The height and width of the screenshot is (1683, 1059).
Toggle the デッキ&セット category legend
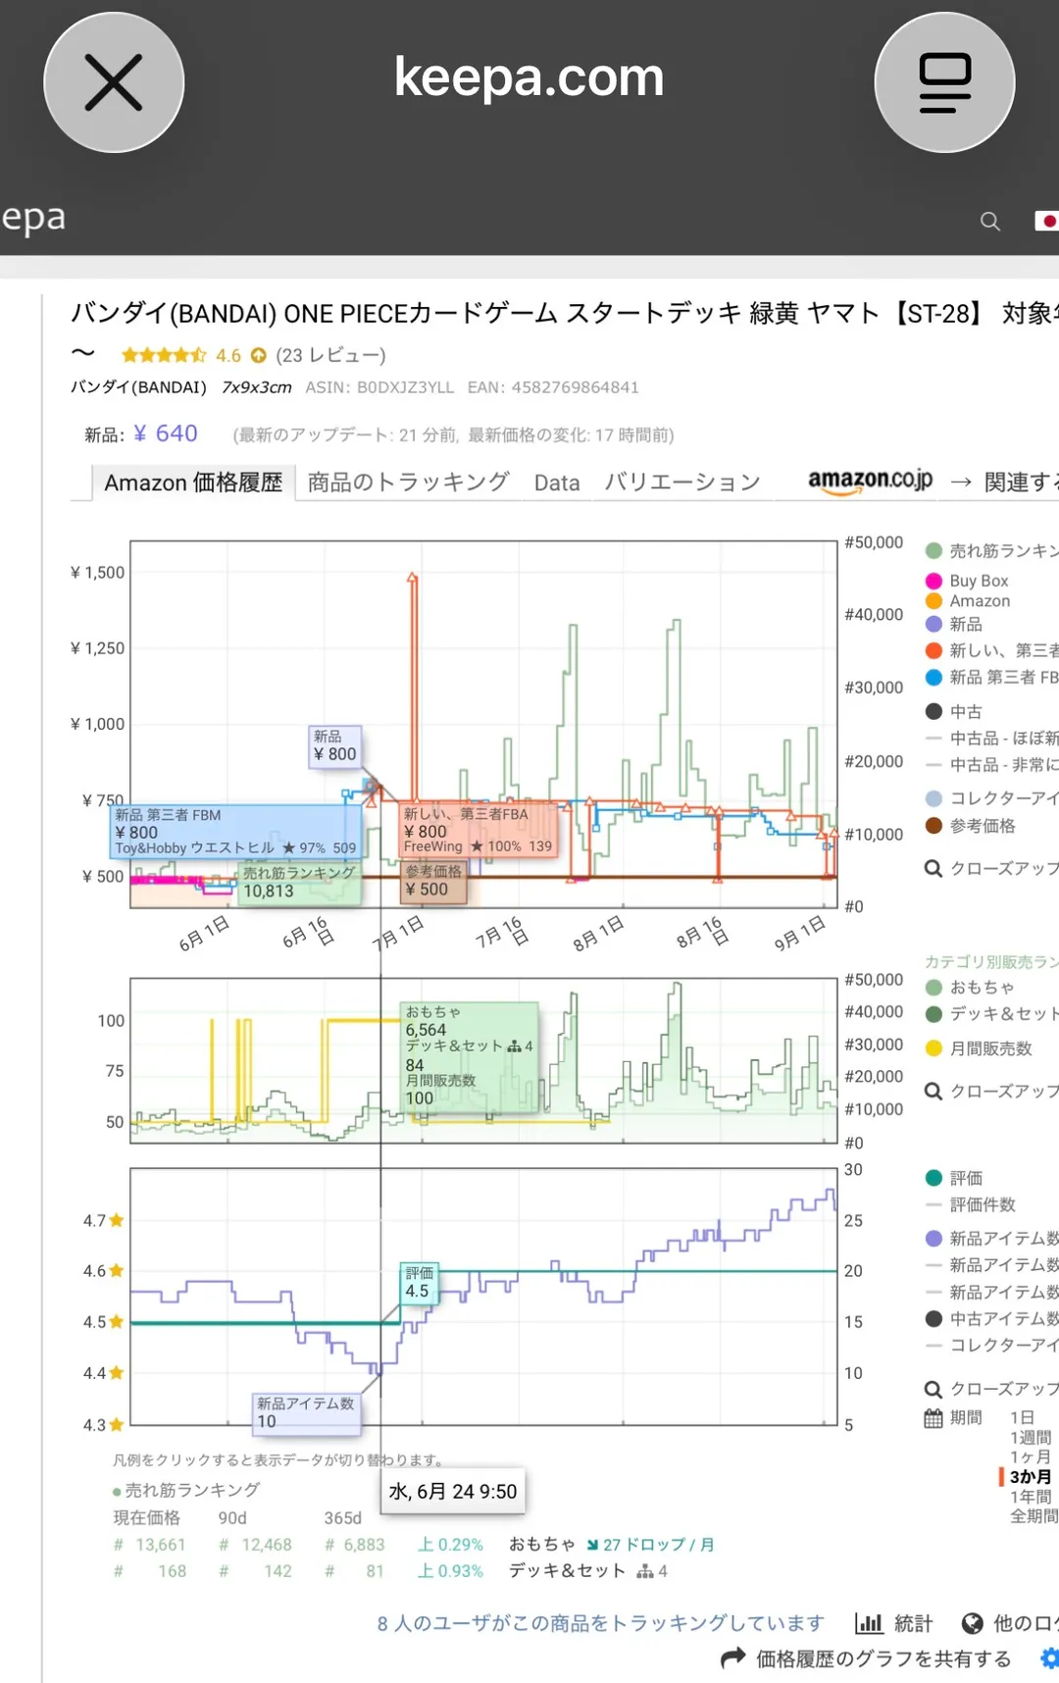coord(992,1014)
